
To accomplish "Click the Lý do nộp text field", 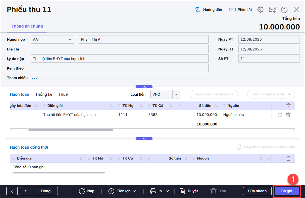I will tap(119, 59).
